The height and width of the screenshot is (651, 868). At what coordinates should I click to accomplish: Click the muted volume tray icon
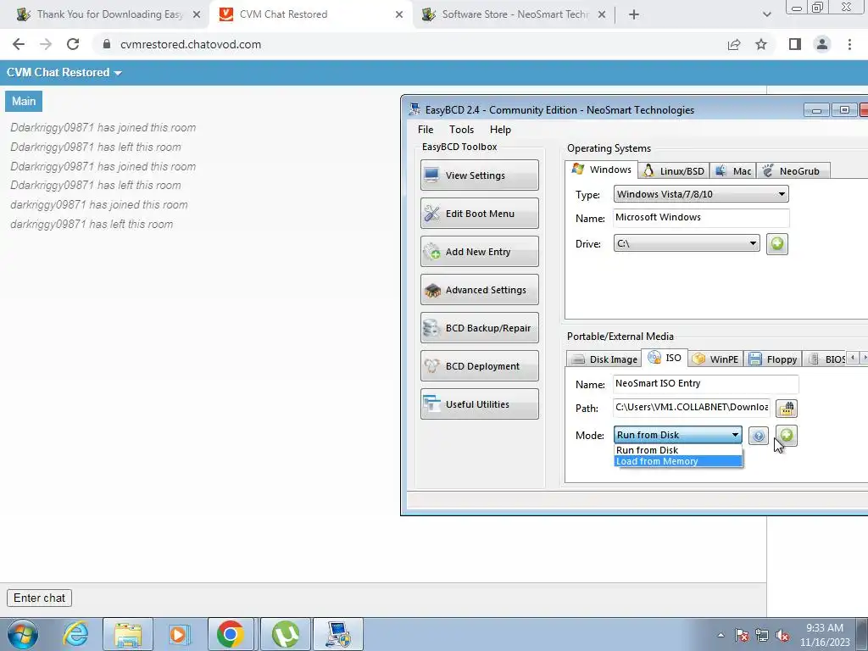782,635
